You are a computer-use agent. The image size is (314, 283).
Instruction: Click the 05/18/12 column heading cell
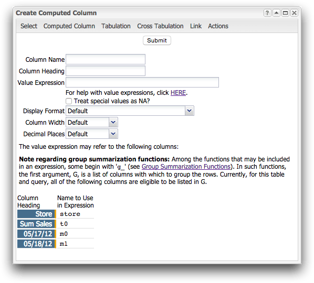[36, 244]
